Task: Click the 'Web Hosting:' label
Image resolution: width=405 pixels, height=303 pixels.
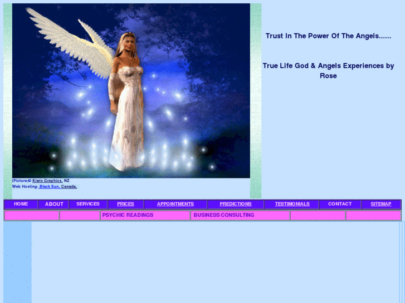Action: (x=25, y=186)
